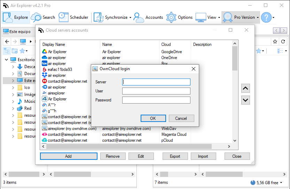Viewport: 290px width, 189px height.
Task: Expand the Imágenes folder node
Action: pyautogui.click(x=13, y=94)
